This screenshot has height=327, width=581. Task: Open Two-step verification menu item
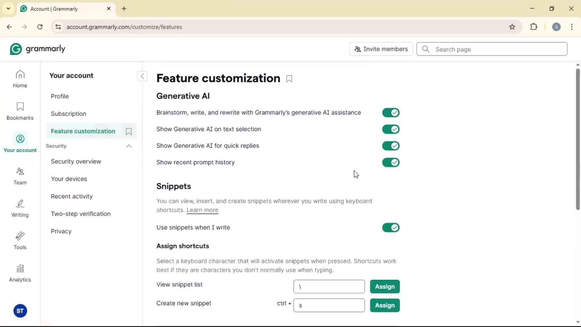click(80, 214)
